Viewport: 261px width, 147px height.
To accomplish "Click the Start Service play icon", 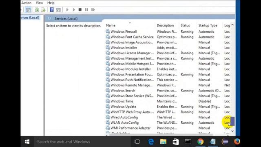I will [x=67, y=10].
